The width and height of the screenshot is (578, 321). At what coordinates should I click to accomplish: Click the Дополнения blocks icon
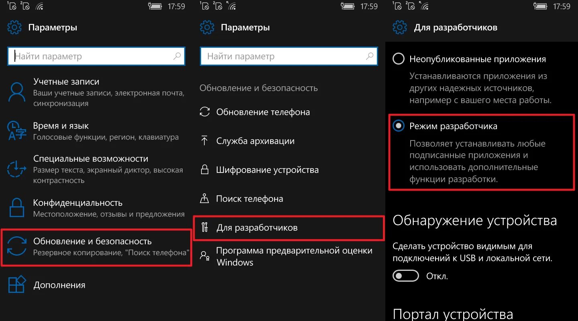coord(17,284)
